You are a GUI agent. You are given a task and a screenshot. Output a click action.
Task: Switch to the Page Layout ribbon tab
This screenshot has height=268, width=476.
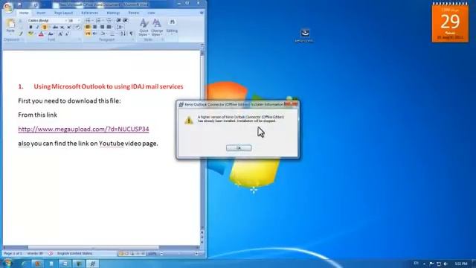[63, 13]
